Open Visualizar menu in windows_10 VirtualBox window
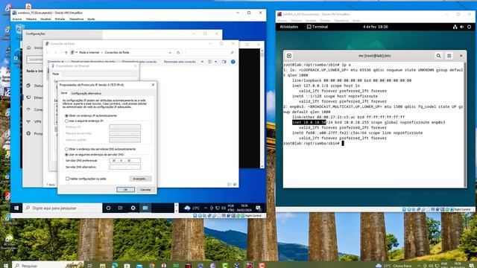 [45, 19]
